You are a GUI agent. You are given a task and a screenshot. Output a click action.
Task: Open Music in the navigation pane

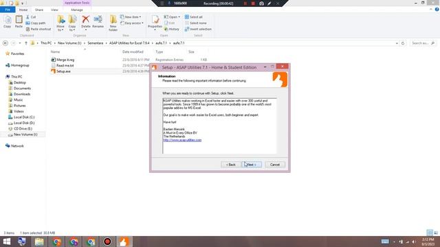16,100
